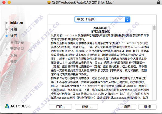Click the Autodesk logo icon

7,106
